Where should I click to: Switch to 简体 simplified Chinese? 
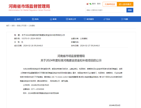click(99, 4)
